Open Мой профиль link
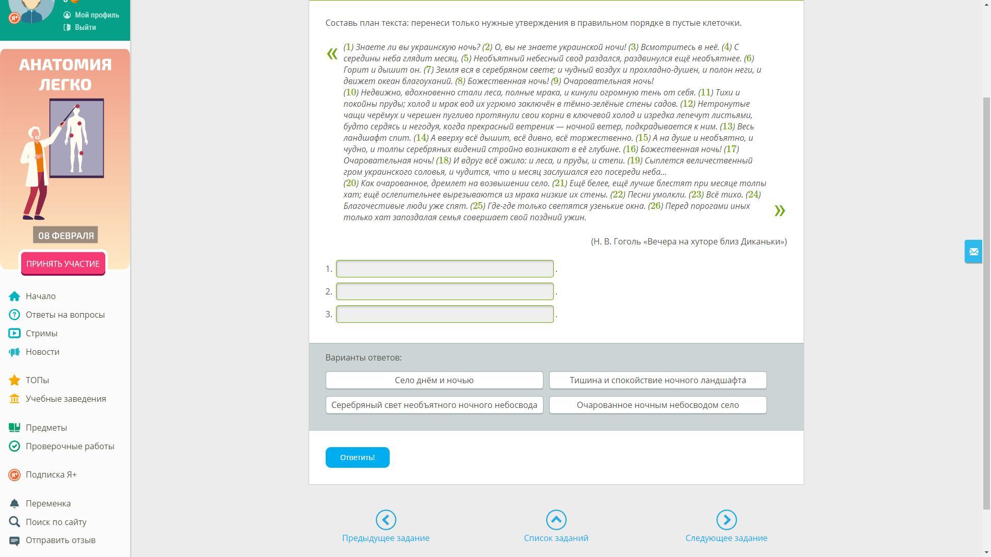Image resolution: width=991 pixels, height=557 pixels. coord(97,15)
